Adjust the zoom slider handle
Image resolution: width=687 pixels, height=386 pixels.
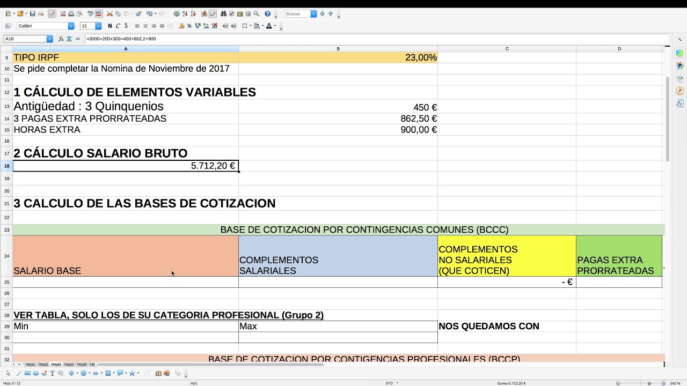click(x=649, y=383)
